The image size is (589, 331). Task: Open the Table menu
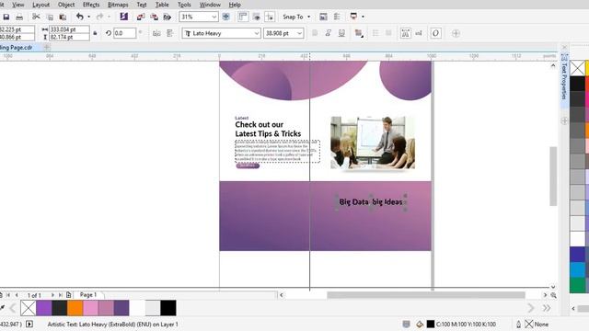162,5
